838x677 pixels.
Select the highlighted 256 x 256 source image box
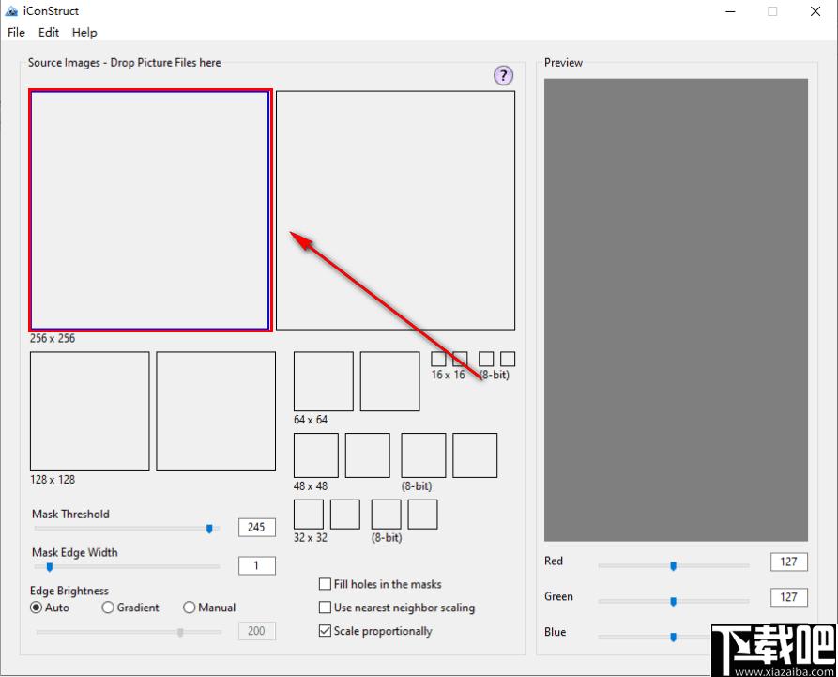pyautogui.click(x=150, y=210)
